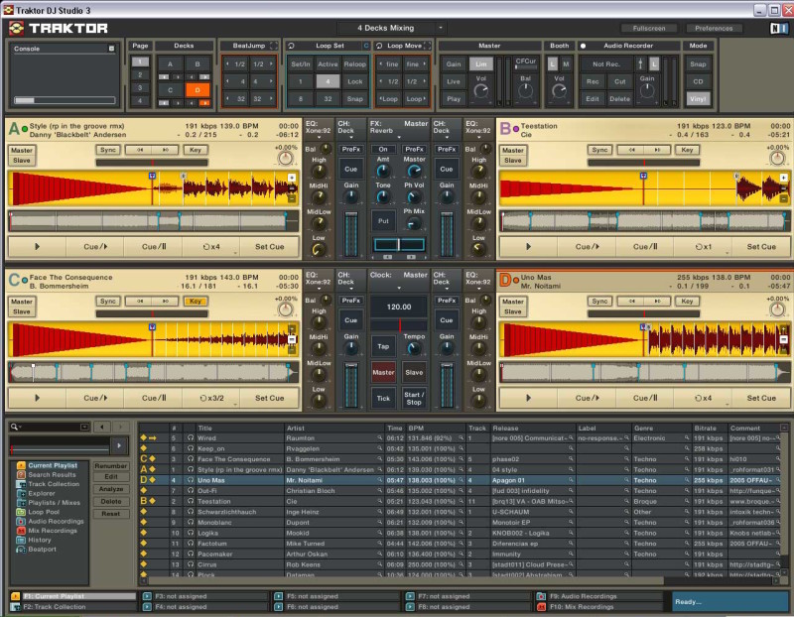The height and width of the screenshot is (617, 794).
Task: Enable Key lock on Deck C
Action: pyautogui.click(x=196, y=301)
